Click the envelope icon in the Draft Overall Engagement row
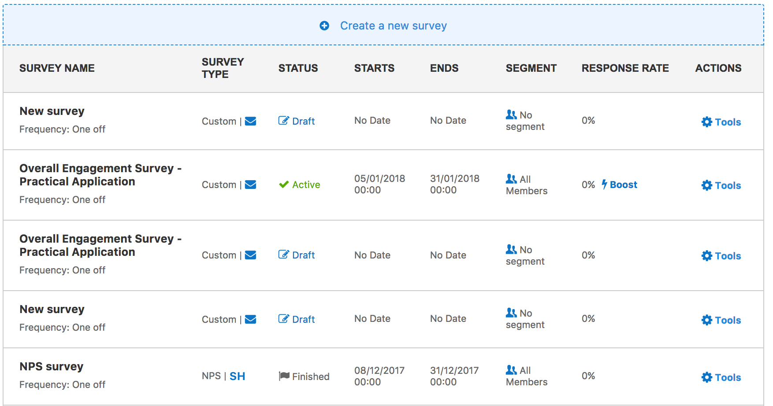Image resolution: width=773 pixels, height=406 pixels. pos(251,255)
